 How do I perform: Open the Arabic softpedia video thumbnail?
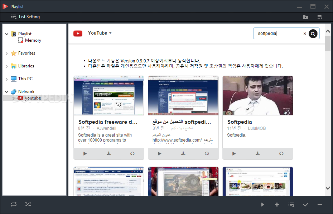(x=183, y=96)
